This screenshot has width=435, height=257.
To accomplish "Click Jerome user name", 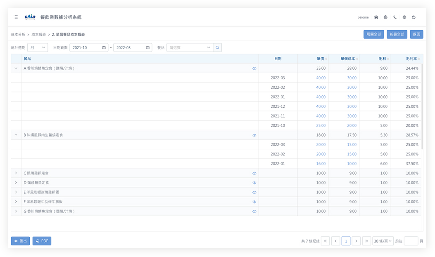I will pyautogui.click(x=363, y=17).
